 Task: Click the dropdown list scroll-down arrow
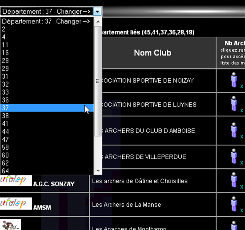click(x=97, y=171)
